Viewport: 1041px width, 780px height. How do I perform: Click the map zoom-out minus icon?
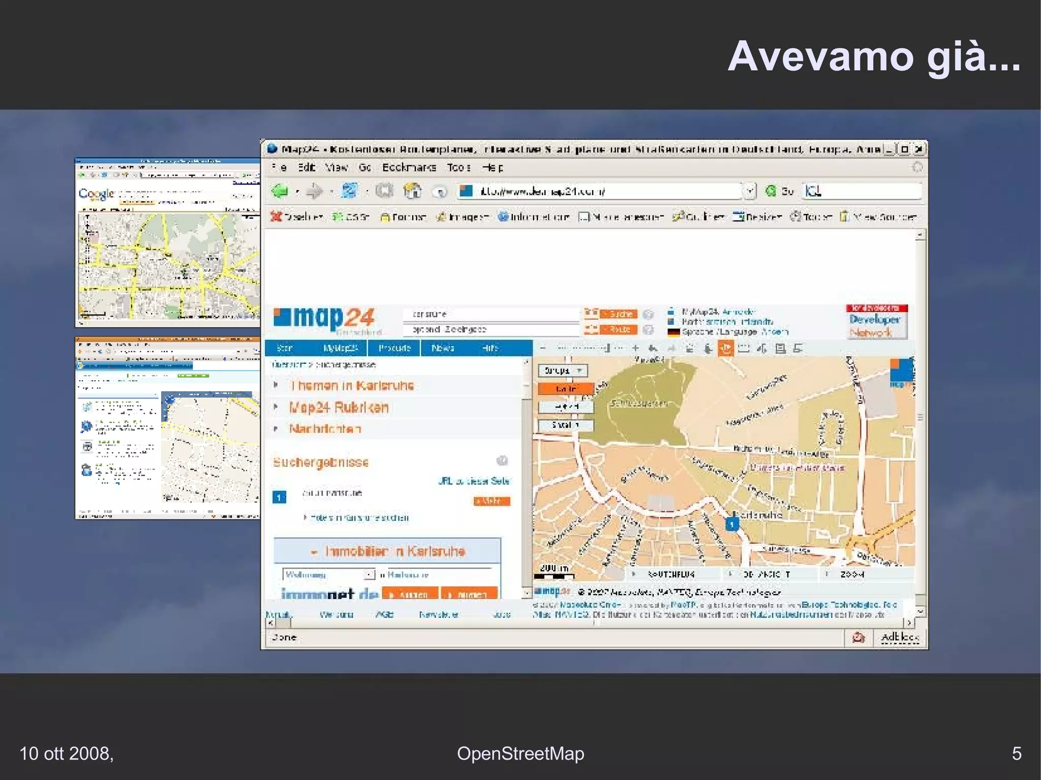[543, 348]
